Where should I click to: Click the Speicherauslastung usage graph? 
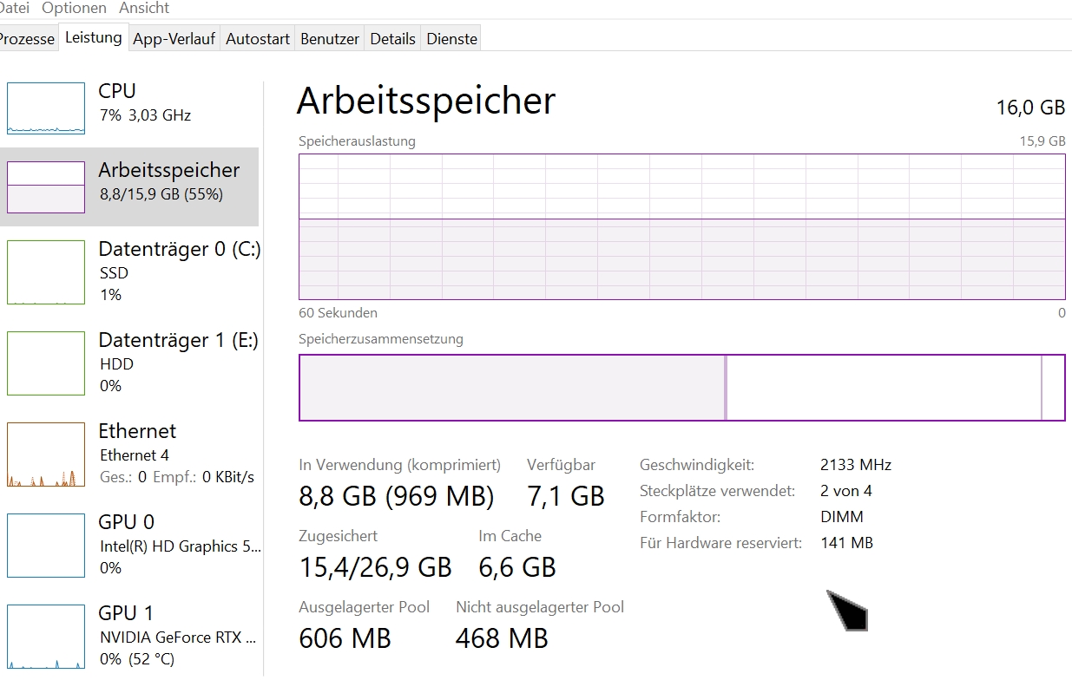[x=681, y=227]
